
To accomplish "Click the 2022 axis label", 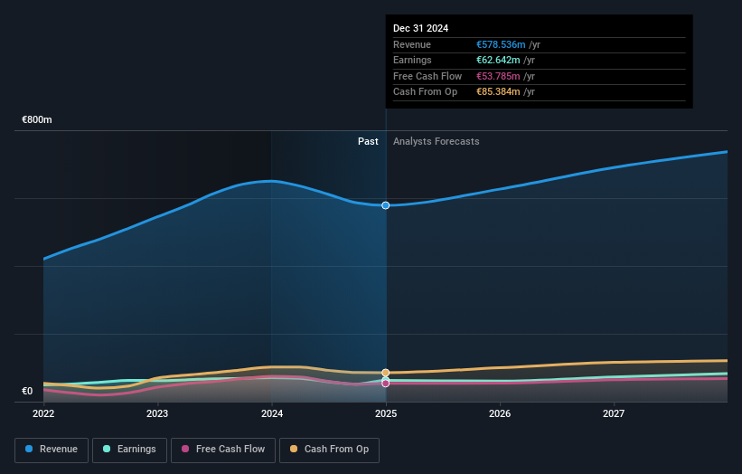I will (x=43, y=413).
